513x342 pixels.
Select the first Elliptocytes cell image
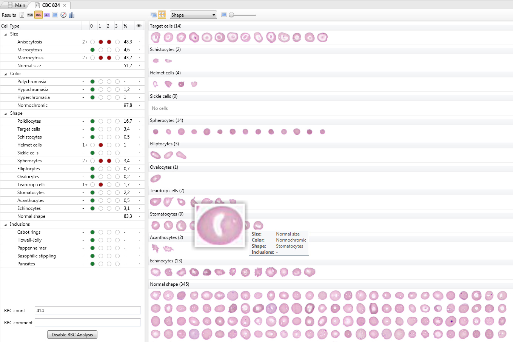point(156,155)
